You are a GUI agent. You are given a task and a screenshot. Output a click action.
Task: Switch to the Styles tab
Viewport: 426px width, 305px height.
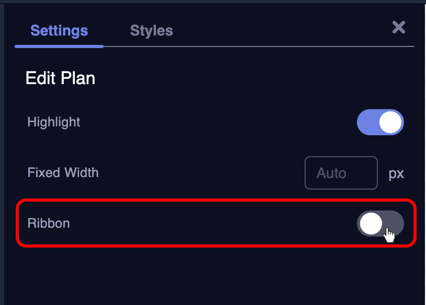pos(151,31)
